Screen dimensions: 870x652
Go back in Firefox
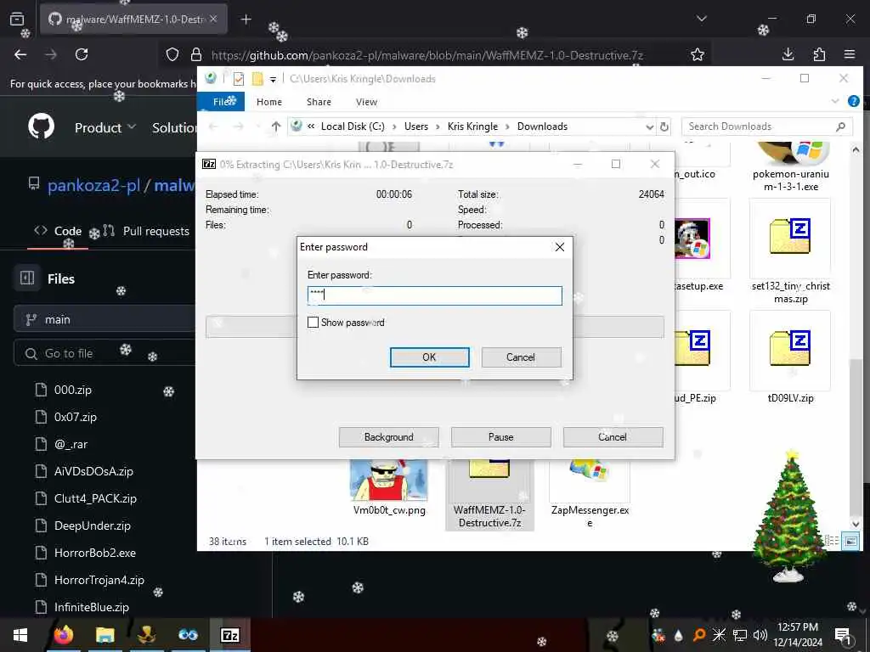(x=20, y=54)
